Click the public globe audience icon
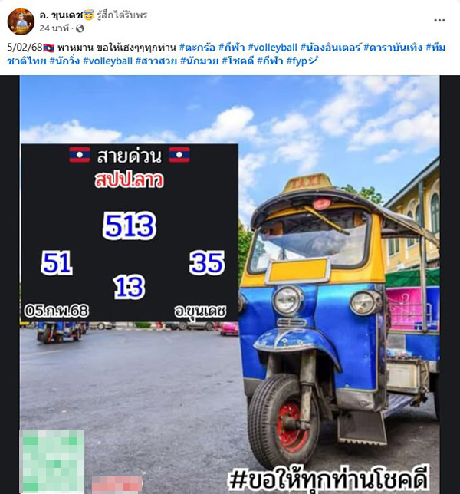 point(80,28)
